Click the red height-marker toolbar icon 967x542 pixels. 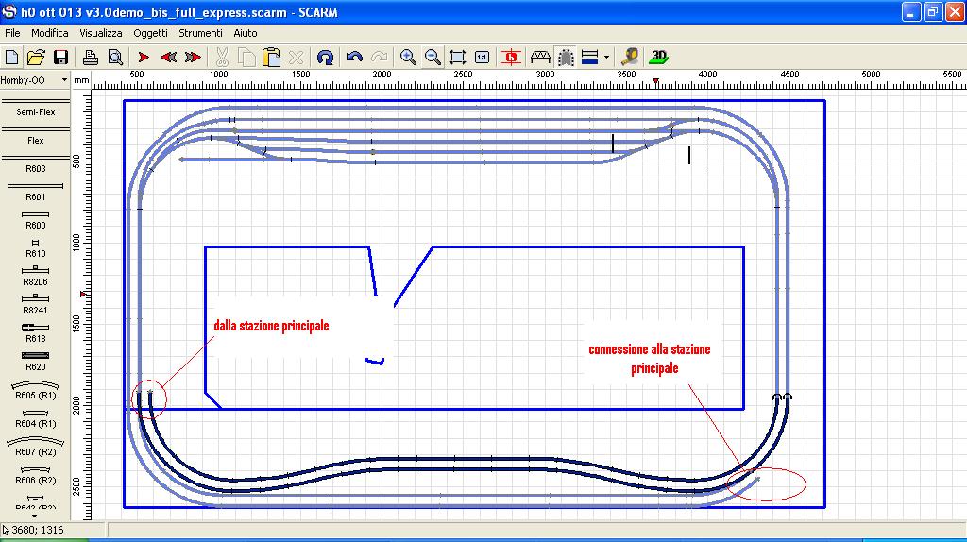[511, 58]
